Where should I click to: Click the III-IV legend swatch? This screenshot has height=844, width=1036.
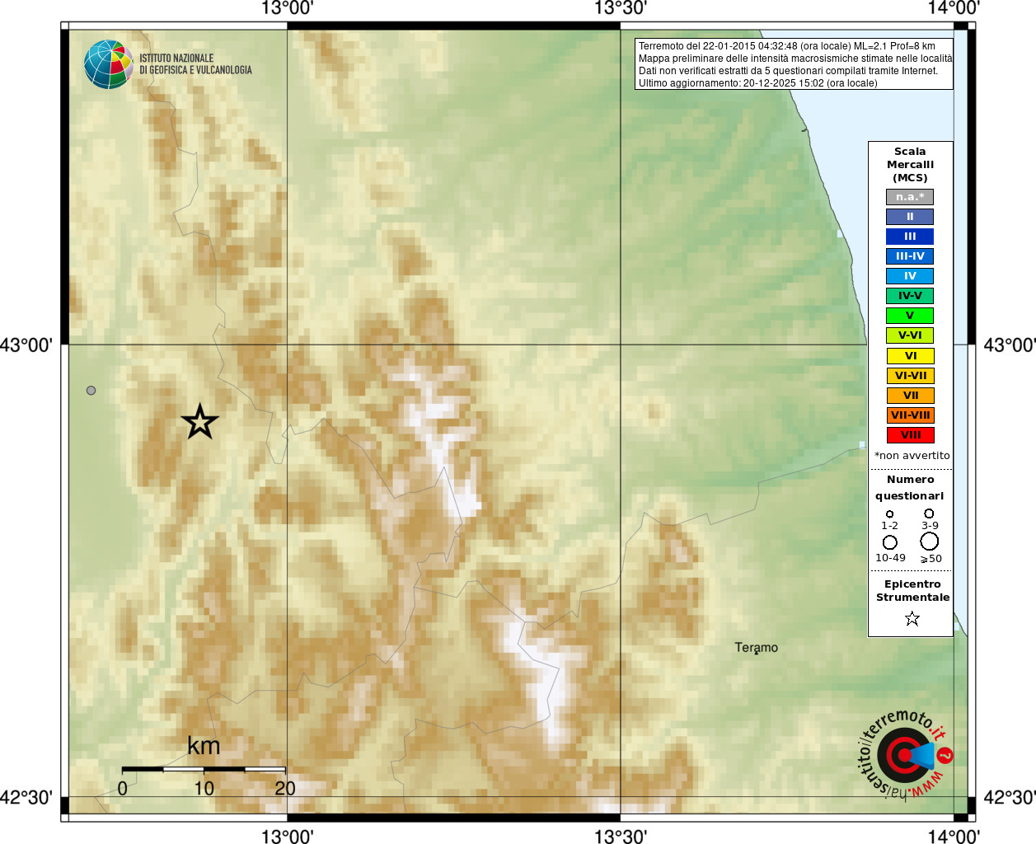[x=910, y=256]
